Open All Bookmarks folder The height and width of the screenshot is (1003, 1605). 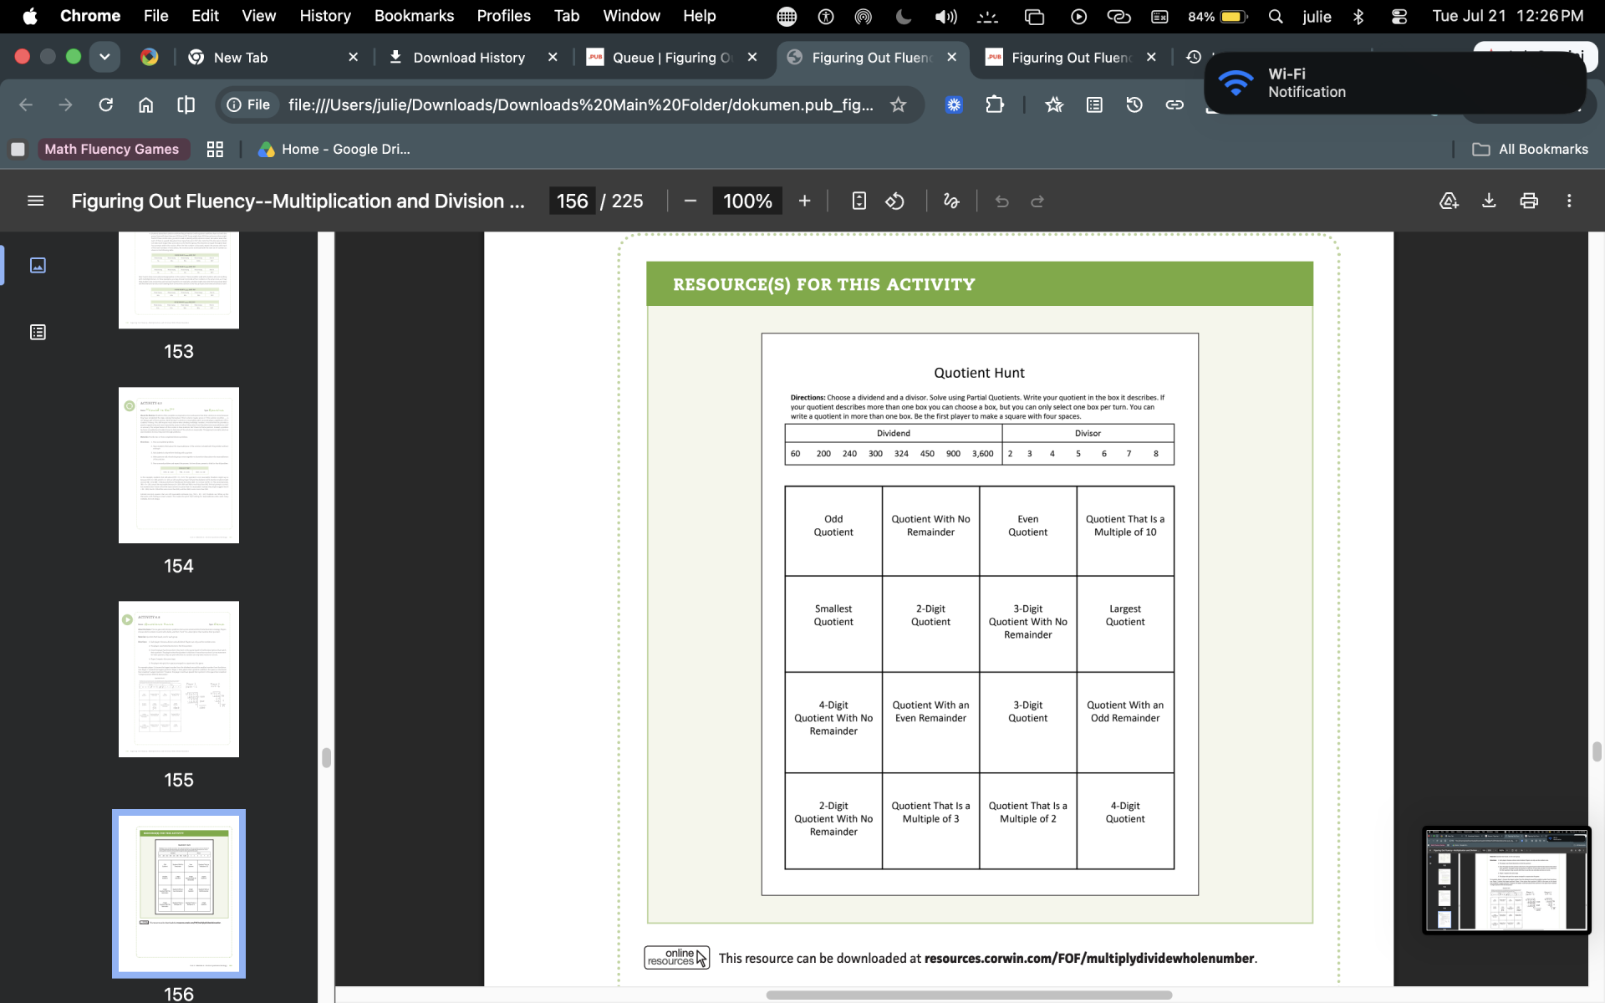click(1530, 150)
